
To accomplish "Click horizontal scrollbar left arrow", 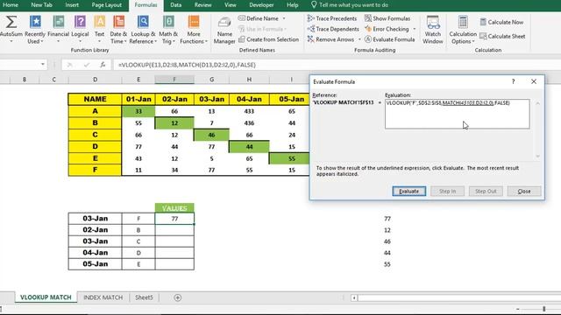I will tap(354, 297).
